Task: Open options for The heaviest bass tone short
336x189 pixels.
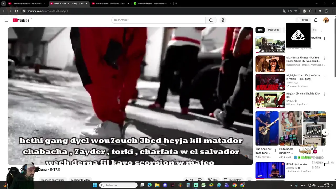Action: coord(275,150)
